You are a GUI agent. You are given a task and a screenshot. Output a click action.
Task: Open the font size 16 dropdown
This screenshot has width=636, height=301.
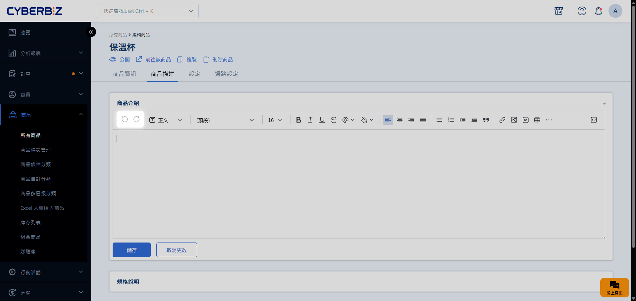tap(275, 120)
